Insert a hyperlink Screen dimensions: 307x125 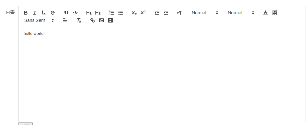click(x=93, y=20)
